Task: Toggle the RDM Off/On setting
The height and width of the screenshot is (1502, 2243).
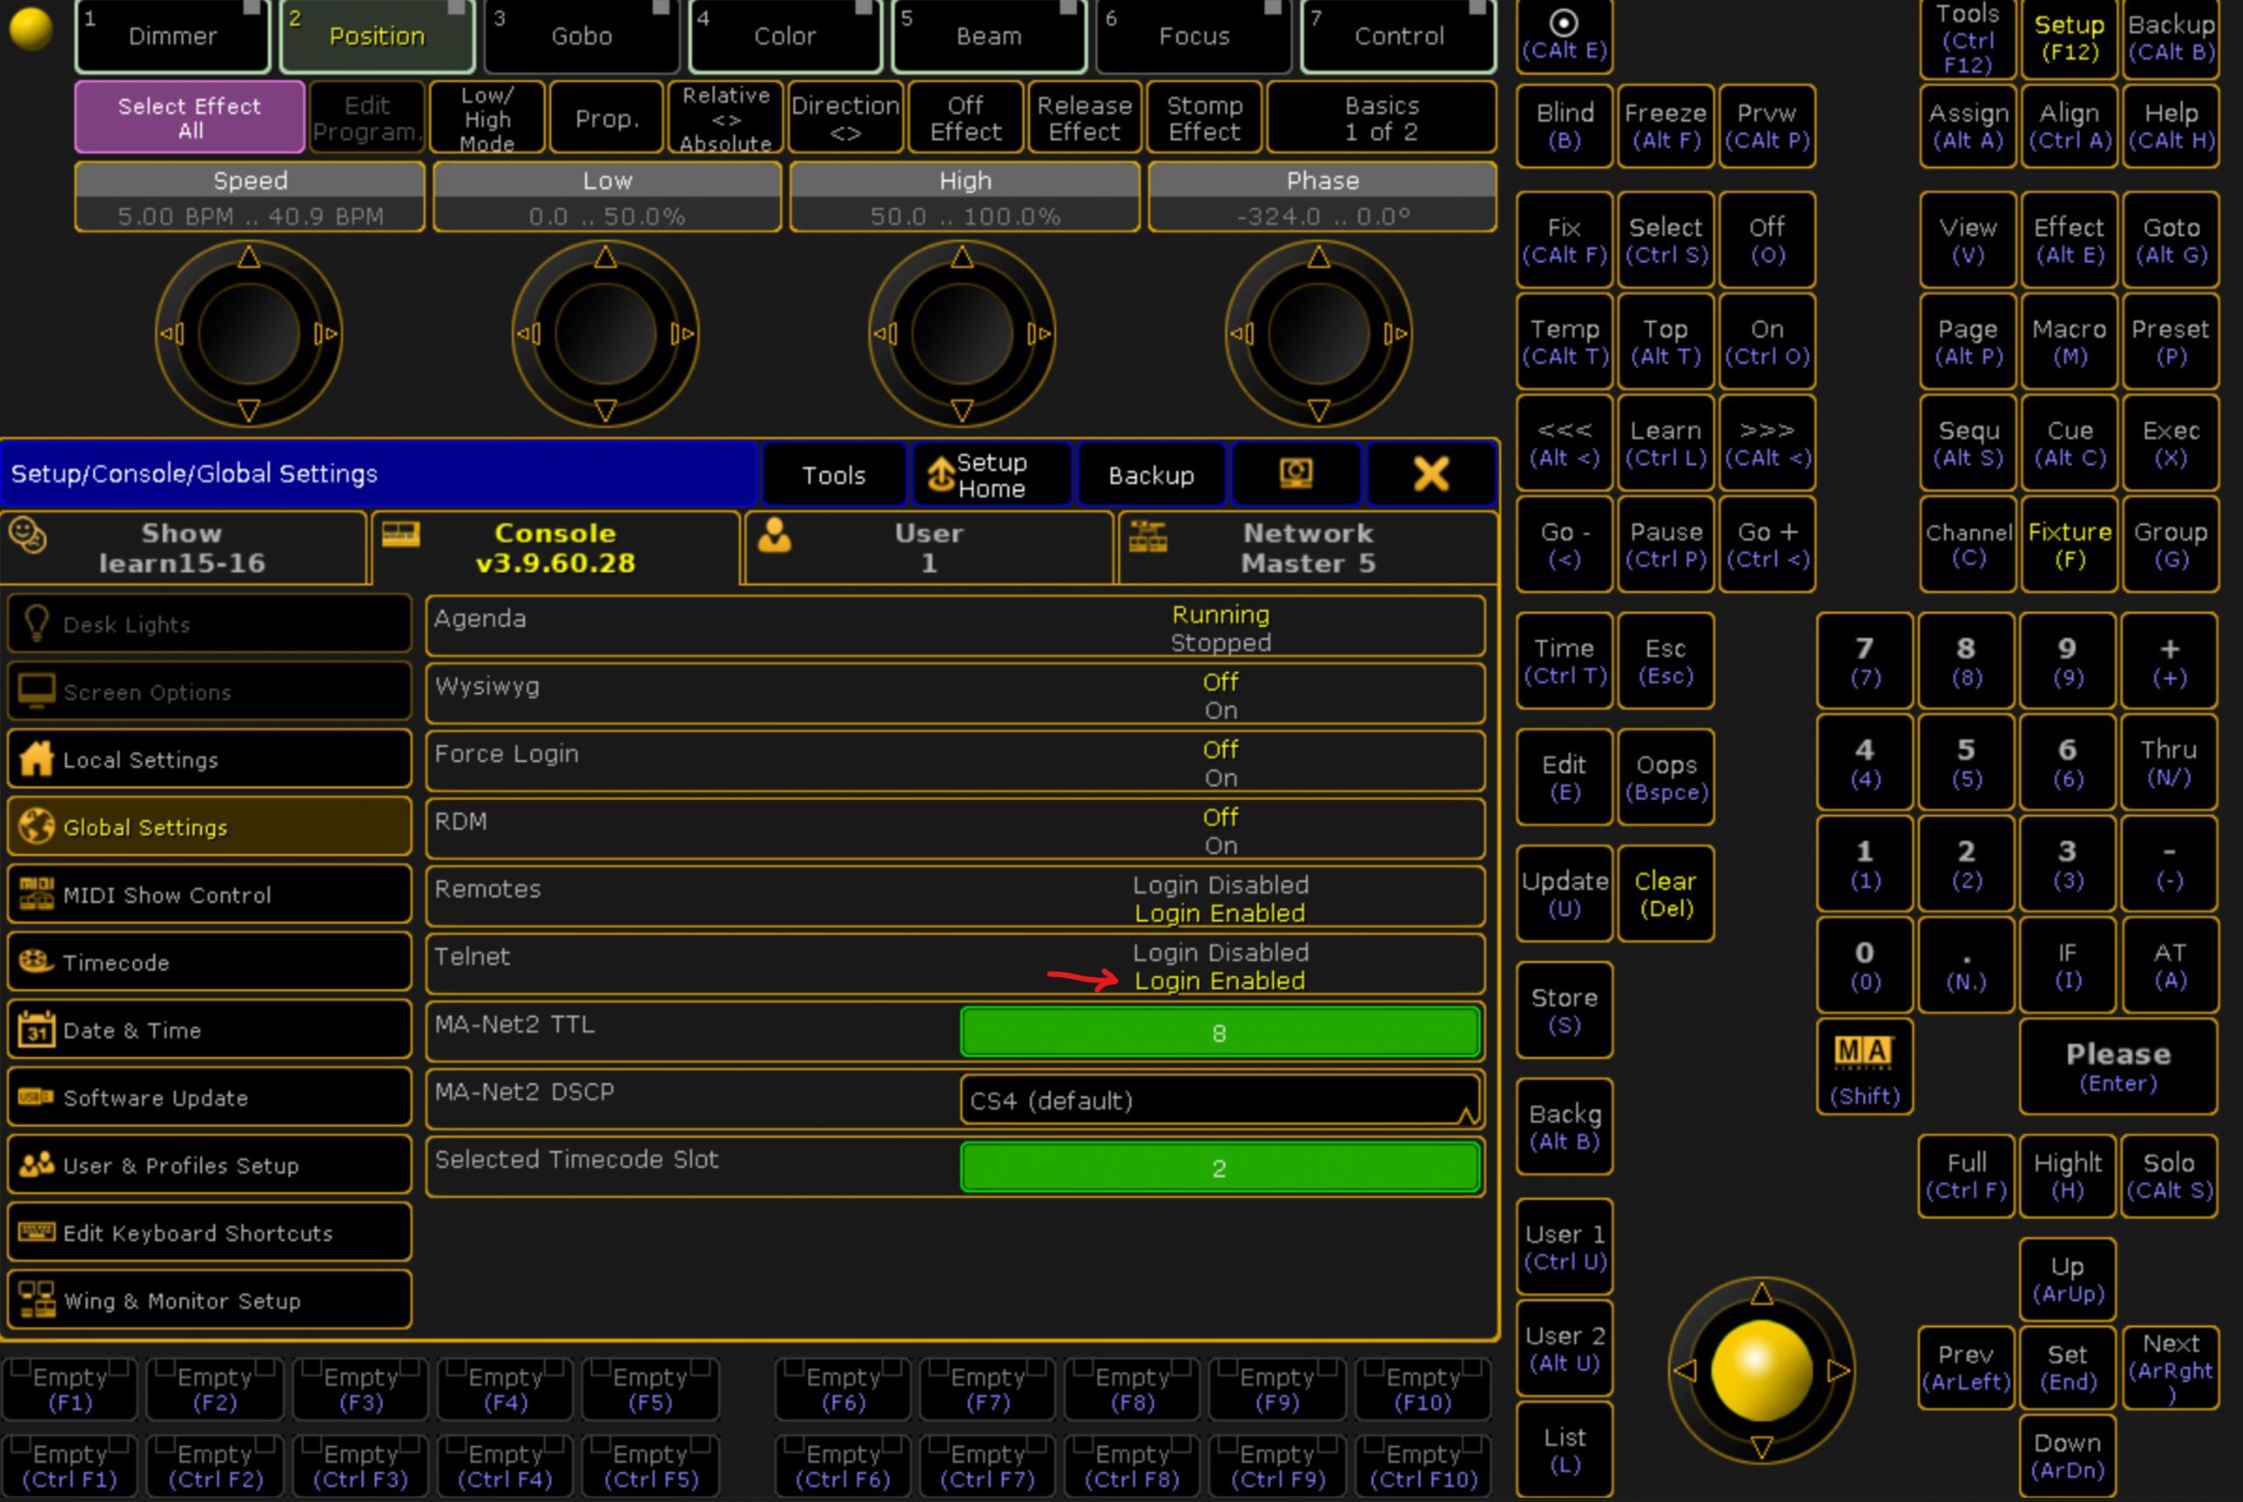Action: click(x=956, y=831)
